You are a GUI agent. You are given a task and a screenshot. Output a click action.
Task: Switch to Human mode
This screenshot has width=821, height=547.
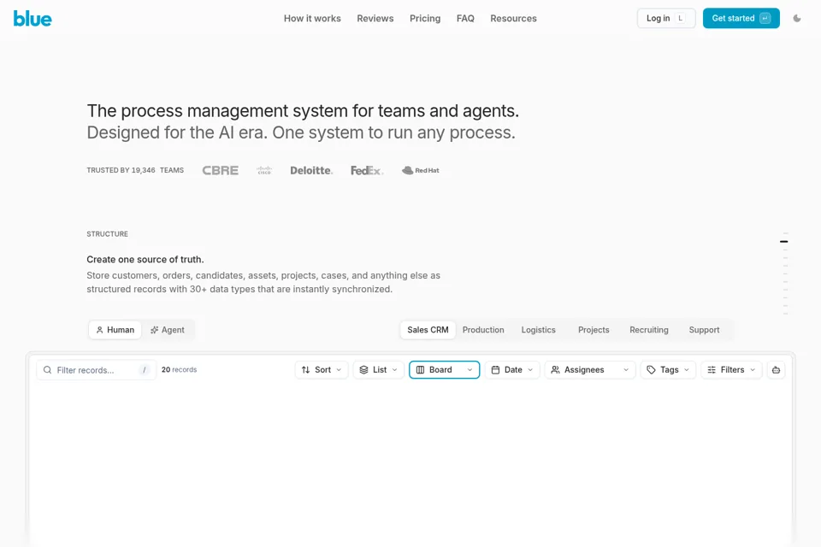coord(115,330)
